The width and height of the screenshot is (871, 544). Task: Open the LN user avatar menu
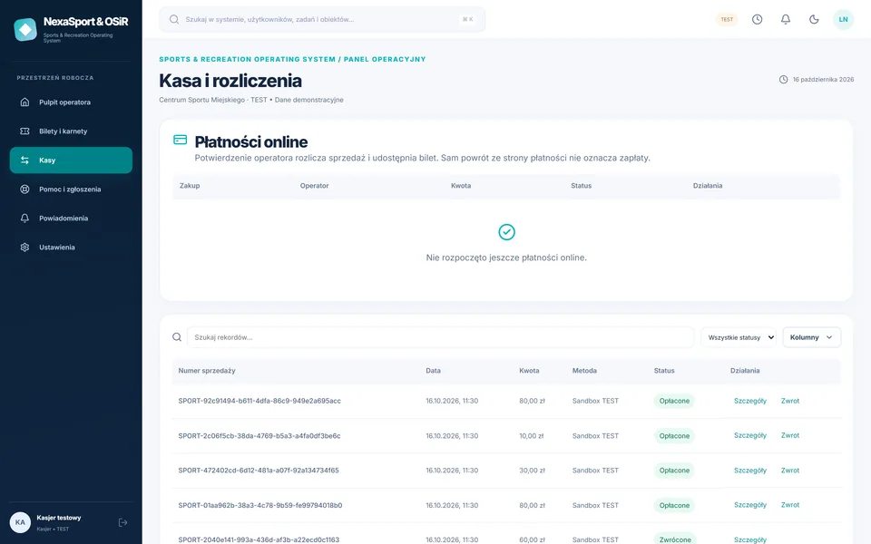pos(843,19)
